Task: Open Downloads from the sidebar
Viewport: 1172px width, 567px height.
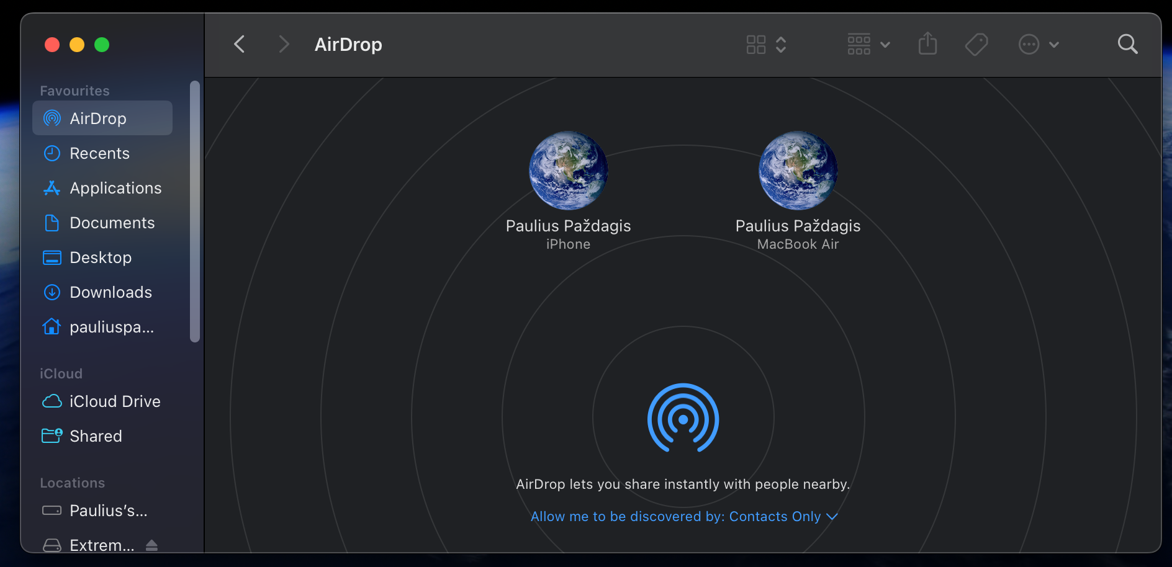Action: tap(102, 292)
